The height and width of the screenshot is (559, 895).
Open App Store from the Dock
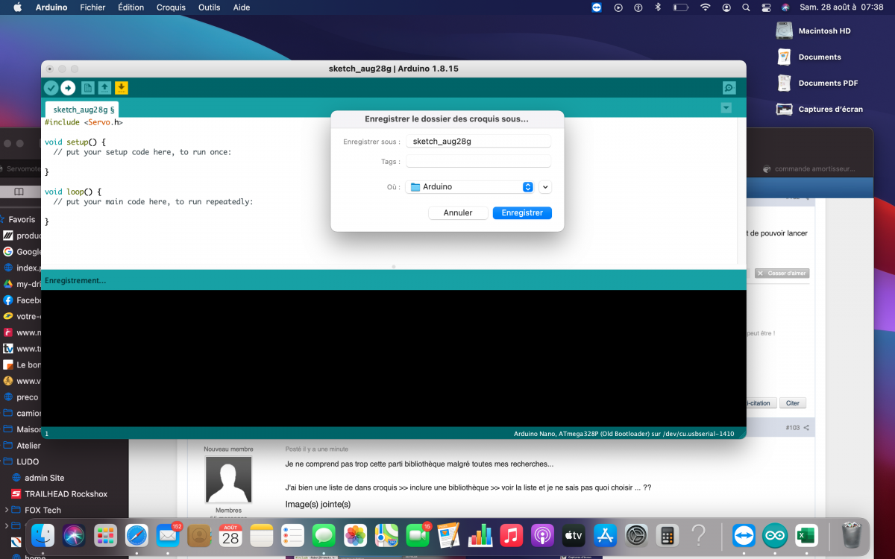tap(605, 535)
